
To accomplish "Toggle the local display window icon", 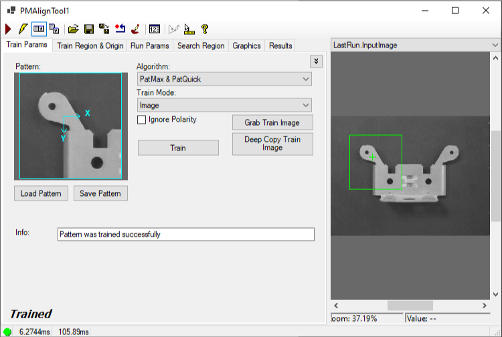I will point(39,29).
